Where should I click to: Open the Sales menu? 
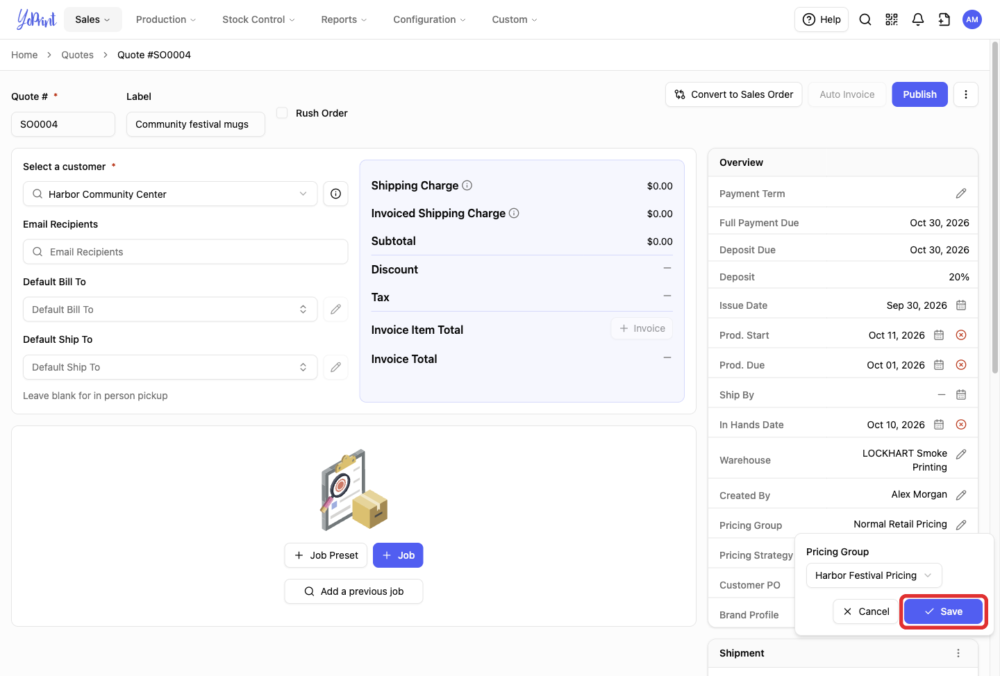tap(93, 19)
